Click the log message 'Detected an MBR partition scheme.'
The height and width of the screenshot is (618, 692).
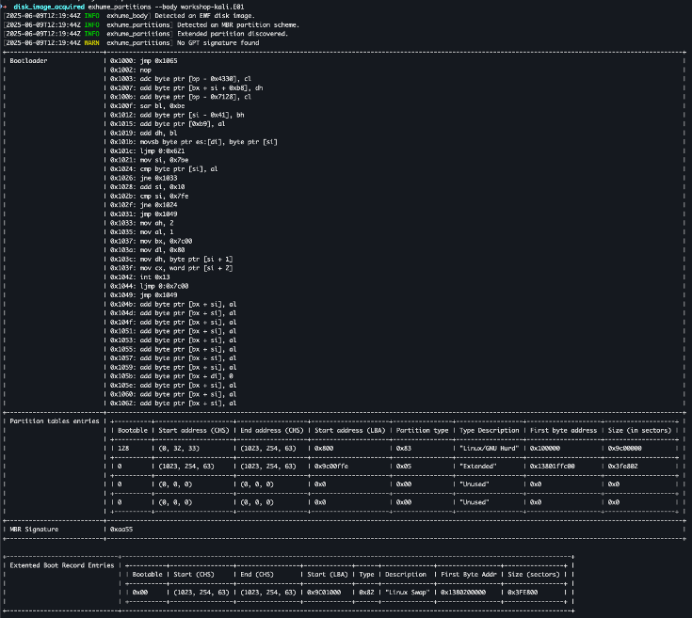click(238, 24)
